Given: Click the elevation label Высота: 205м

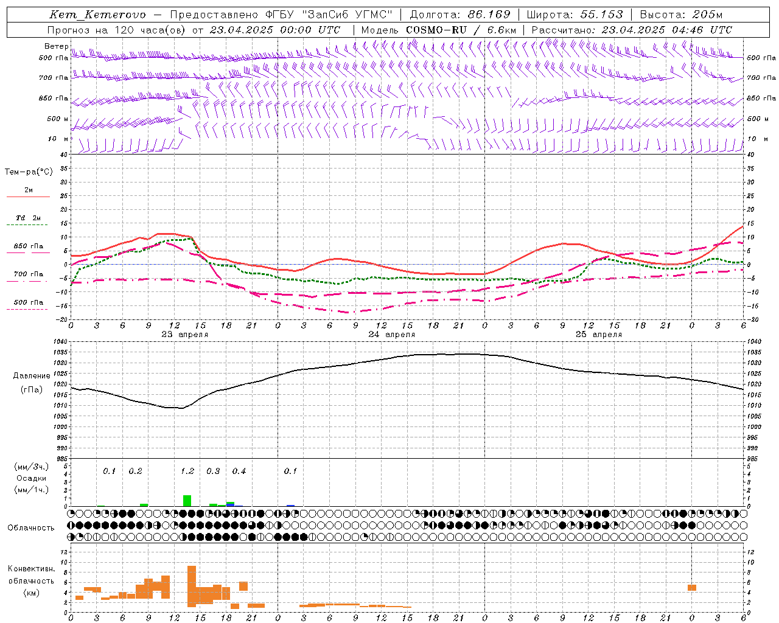Looking at the screenshot, I should (681, 15).
